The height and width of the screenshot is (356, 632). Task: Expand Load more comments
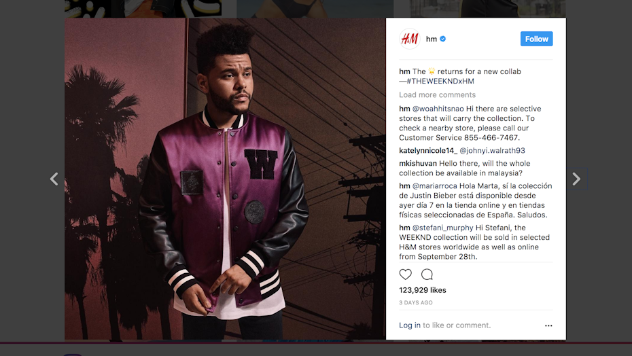click(438, 94)
